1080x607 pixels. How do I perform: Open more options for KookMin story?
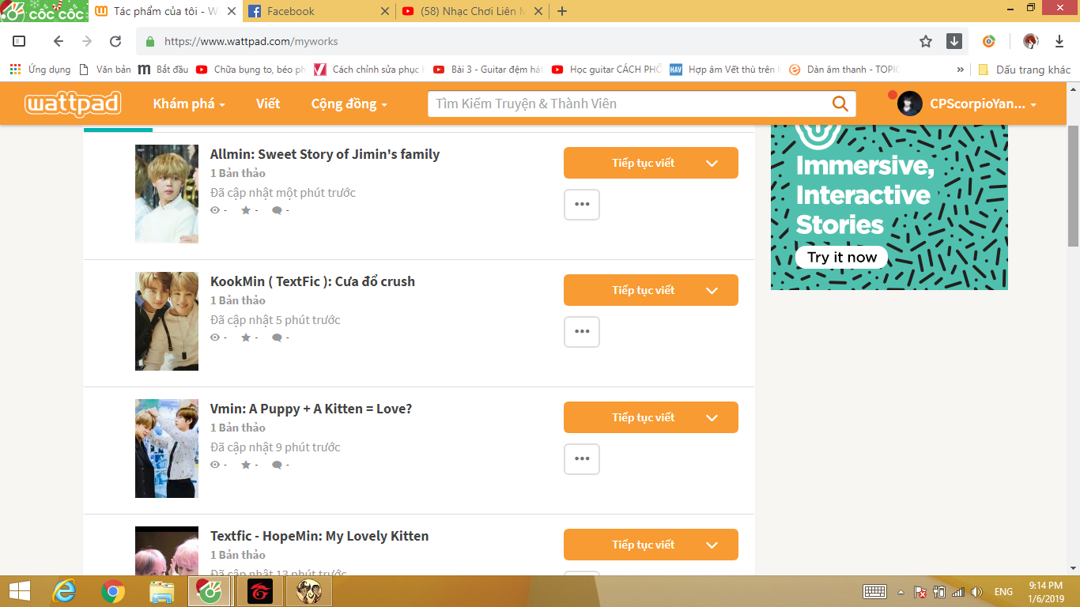582,332
